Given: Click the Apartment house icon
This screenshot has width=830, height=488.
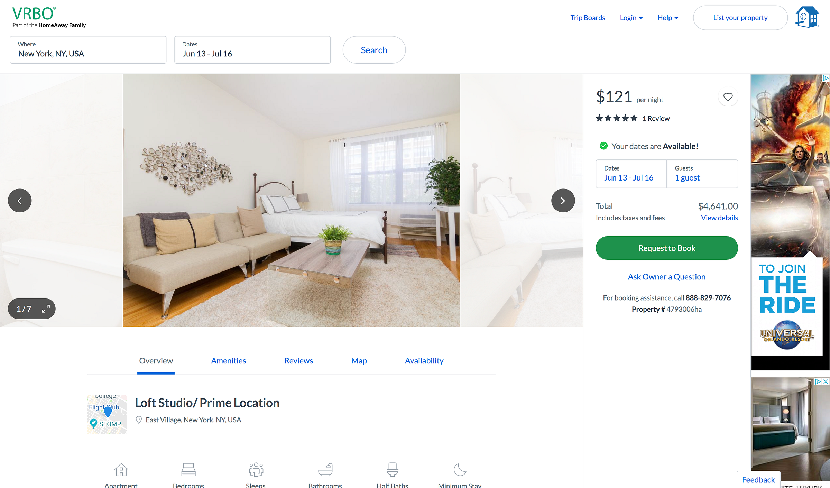Looking at the screenshot, I should point(121,470).
